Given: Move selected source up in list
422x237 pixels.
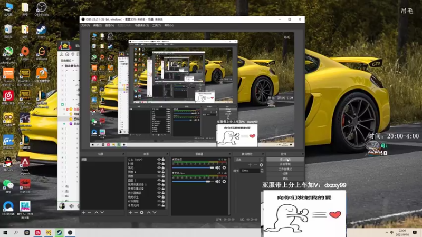Looking at the screenshot, I should click(x=149, y=213).
